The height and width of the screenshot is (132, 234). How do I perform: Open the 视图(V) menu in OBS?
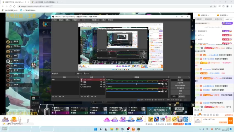point(68,20)
